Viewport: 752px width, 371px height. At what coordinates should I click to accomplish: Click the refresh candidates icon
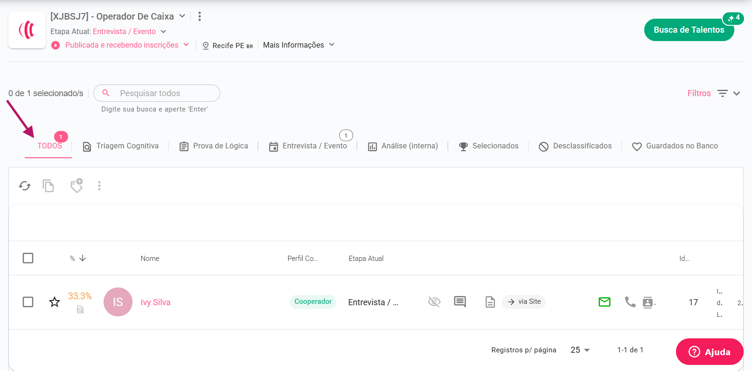[25, 186]
